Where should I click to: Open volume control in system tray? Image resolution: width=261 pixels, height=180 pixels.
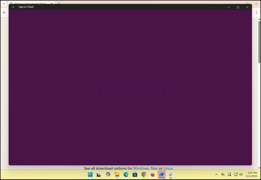241,174
